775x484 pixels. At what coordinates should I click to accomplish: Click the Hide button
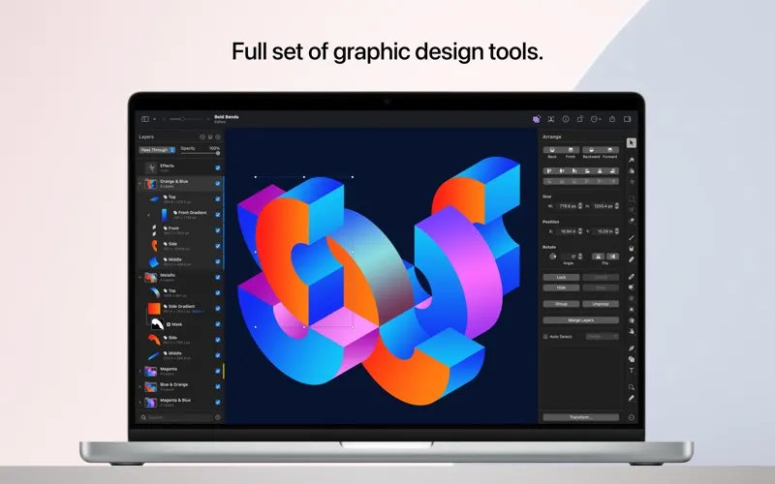click(x=562, y=287)
